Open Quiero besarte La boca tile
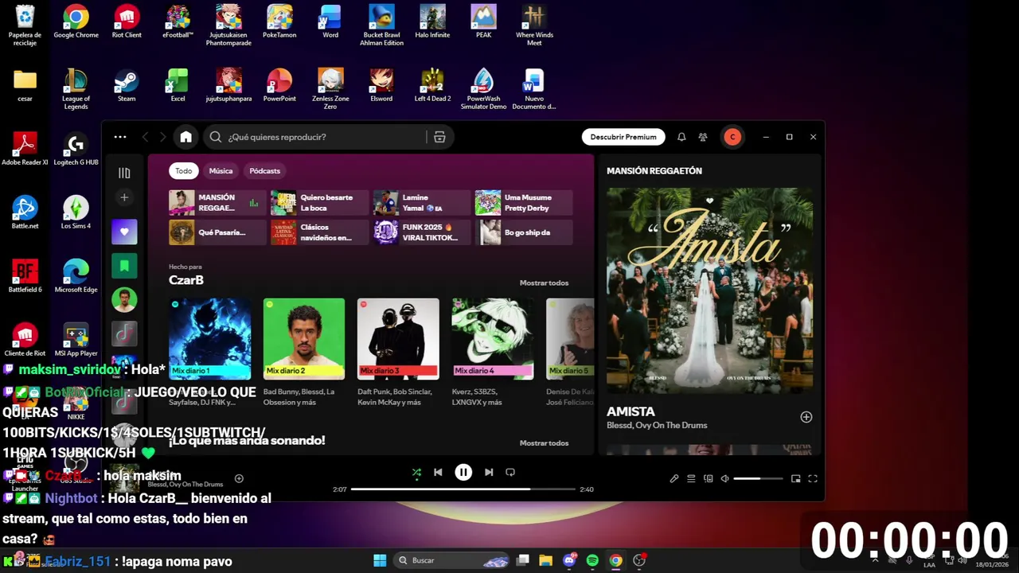Viewport: 1019px width, 573px height. point(319,203)
